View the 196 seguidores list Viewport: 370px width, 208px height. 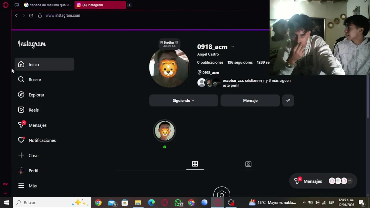point(240,62)
